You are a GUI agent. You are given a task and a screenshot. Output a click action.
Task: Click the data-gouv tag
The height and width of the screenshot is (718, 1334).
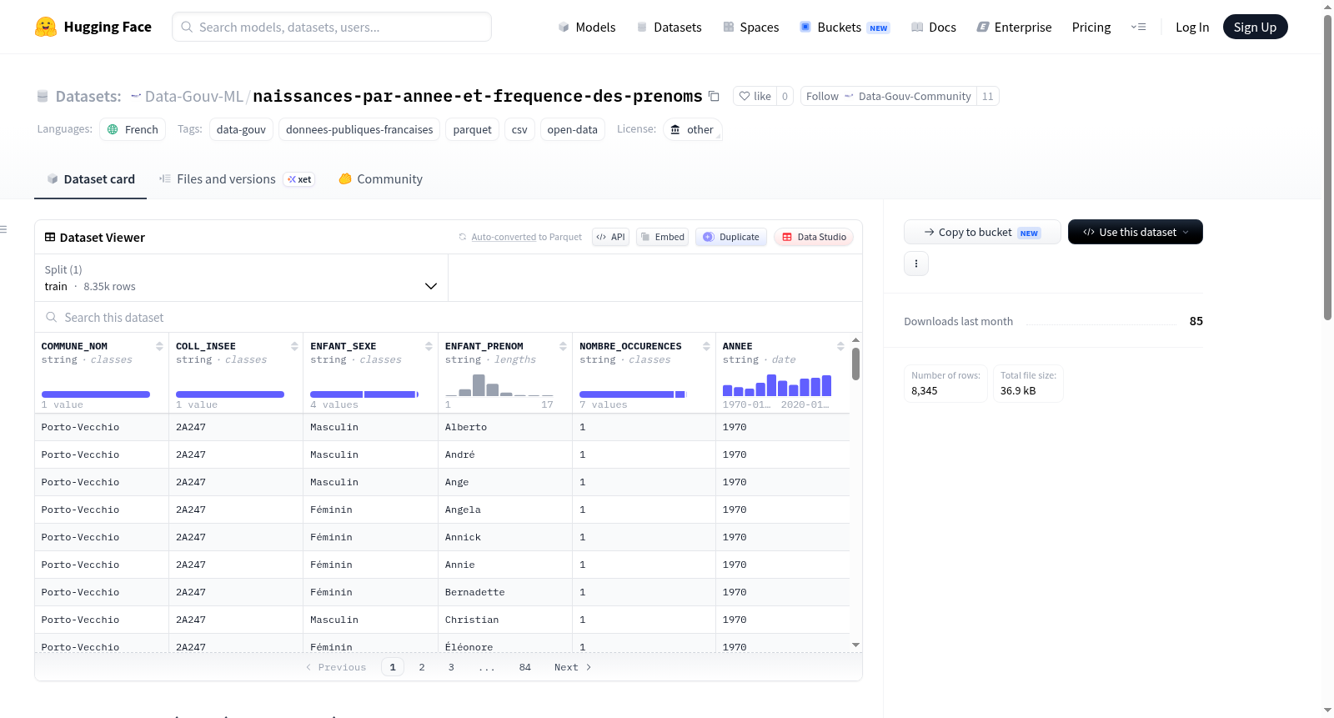click(241, 129)
